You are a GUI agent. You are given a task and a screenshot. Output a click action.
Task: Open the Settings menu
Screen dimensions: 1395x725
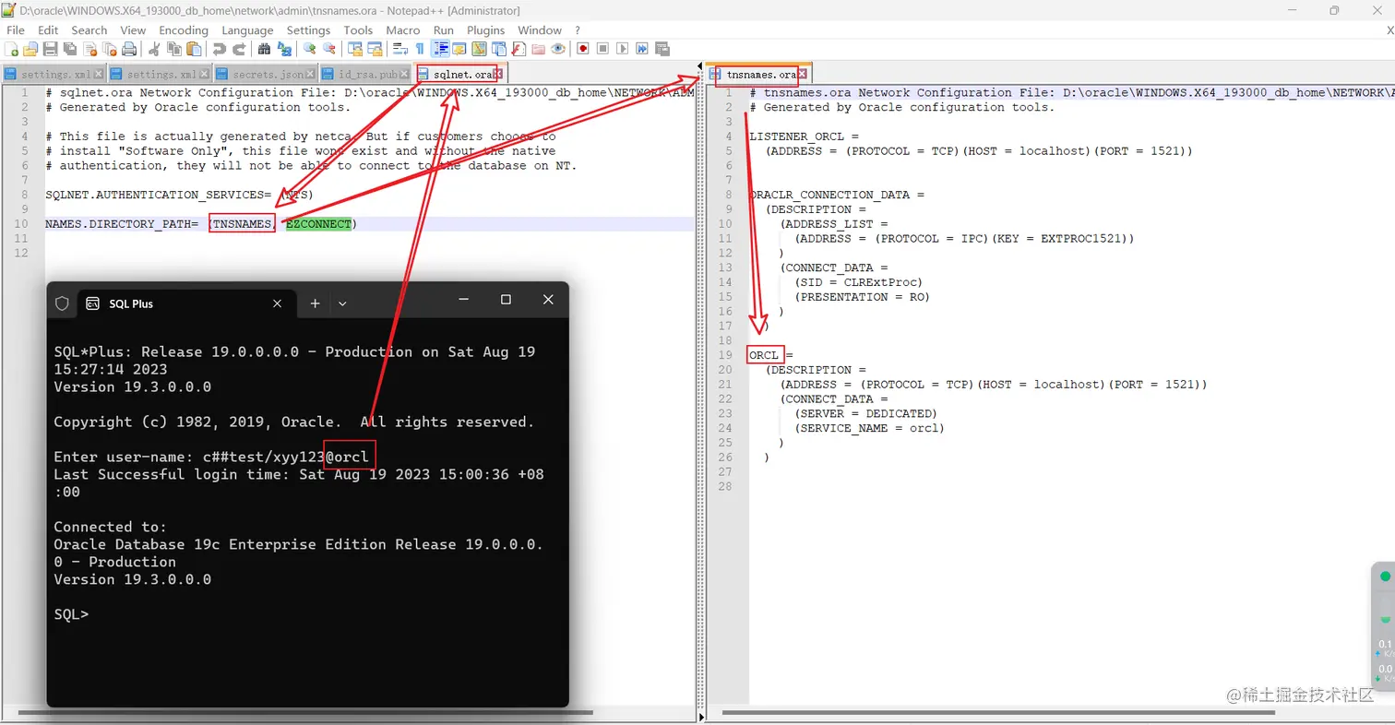(308, 30)
